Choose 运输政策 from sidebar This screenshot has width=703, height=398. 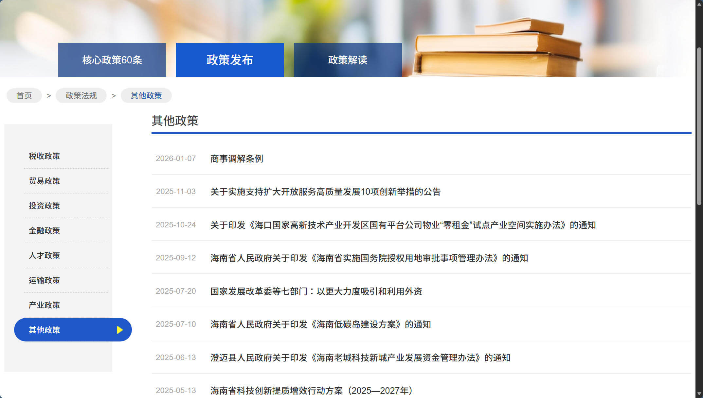[x=45, y=280]
